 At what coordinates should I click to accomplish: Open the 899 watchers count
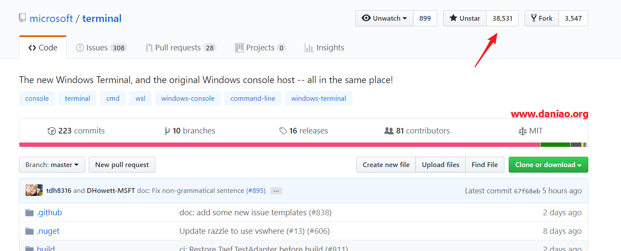point(425,19)
